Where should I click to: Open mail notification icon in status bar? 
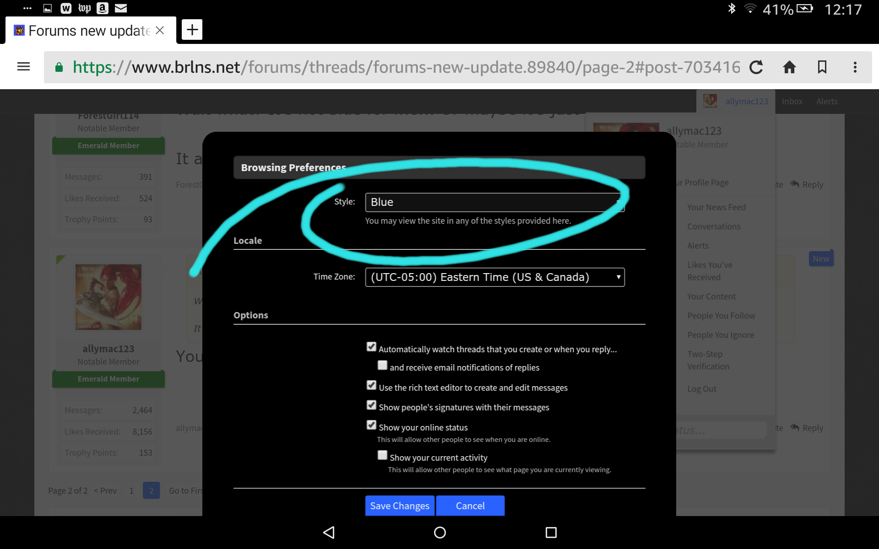(121, 8)
